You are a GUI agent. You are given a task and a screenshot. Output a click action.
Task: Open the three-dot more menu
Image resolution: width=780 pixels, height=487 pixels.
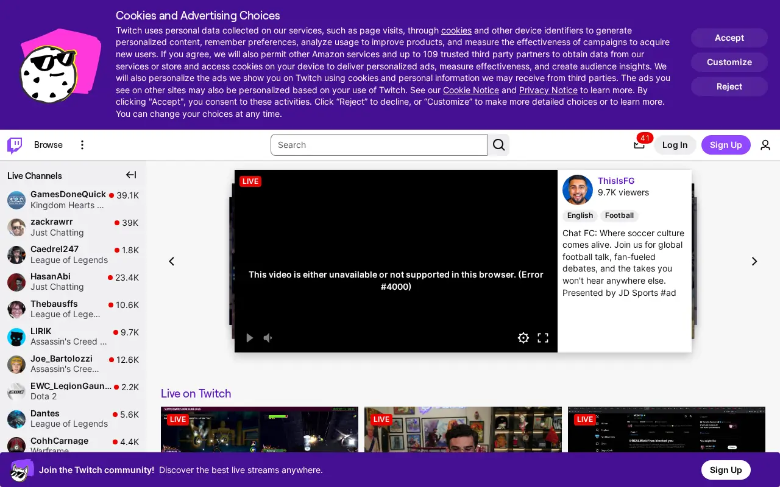pyautogui.click(x=82, y=145)
